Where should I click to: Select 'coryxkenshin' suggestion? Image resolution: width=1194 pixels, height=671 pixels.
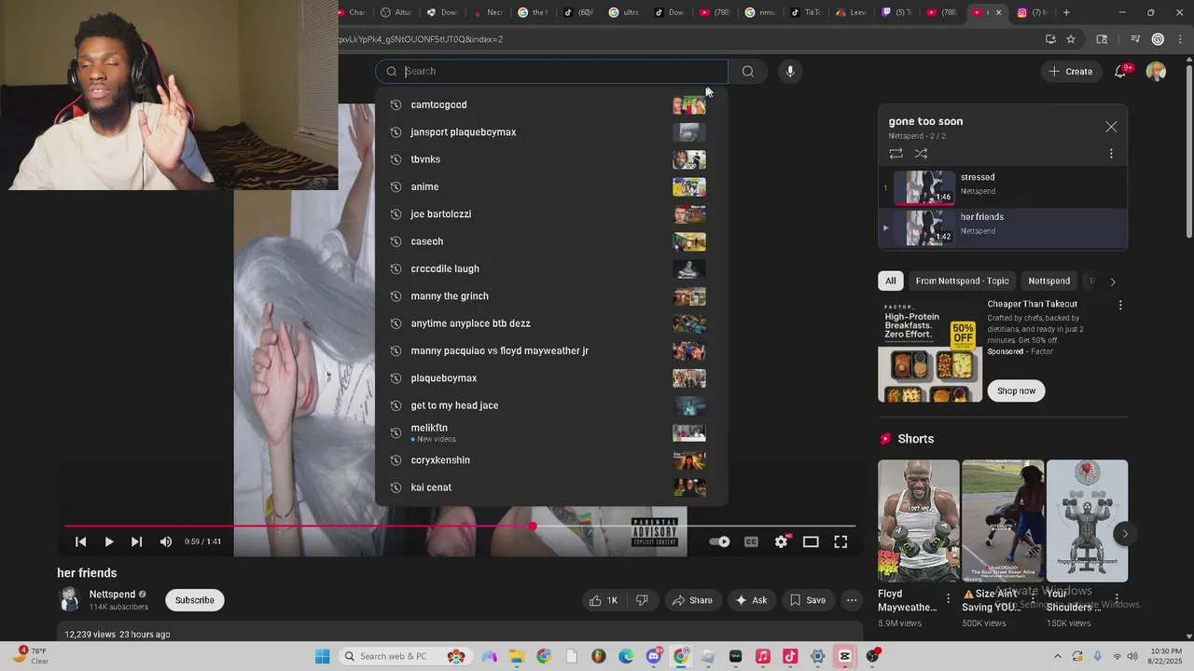(550, 459)
